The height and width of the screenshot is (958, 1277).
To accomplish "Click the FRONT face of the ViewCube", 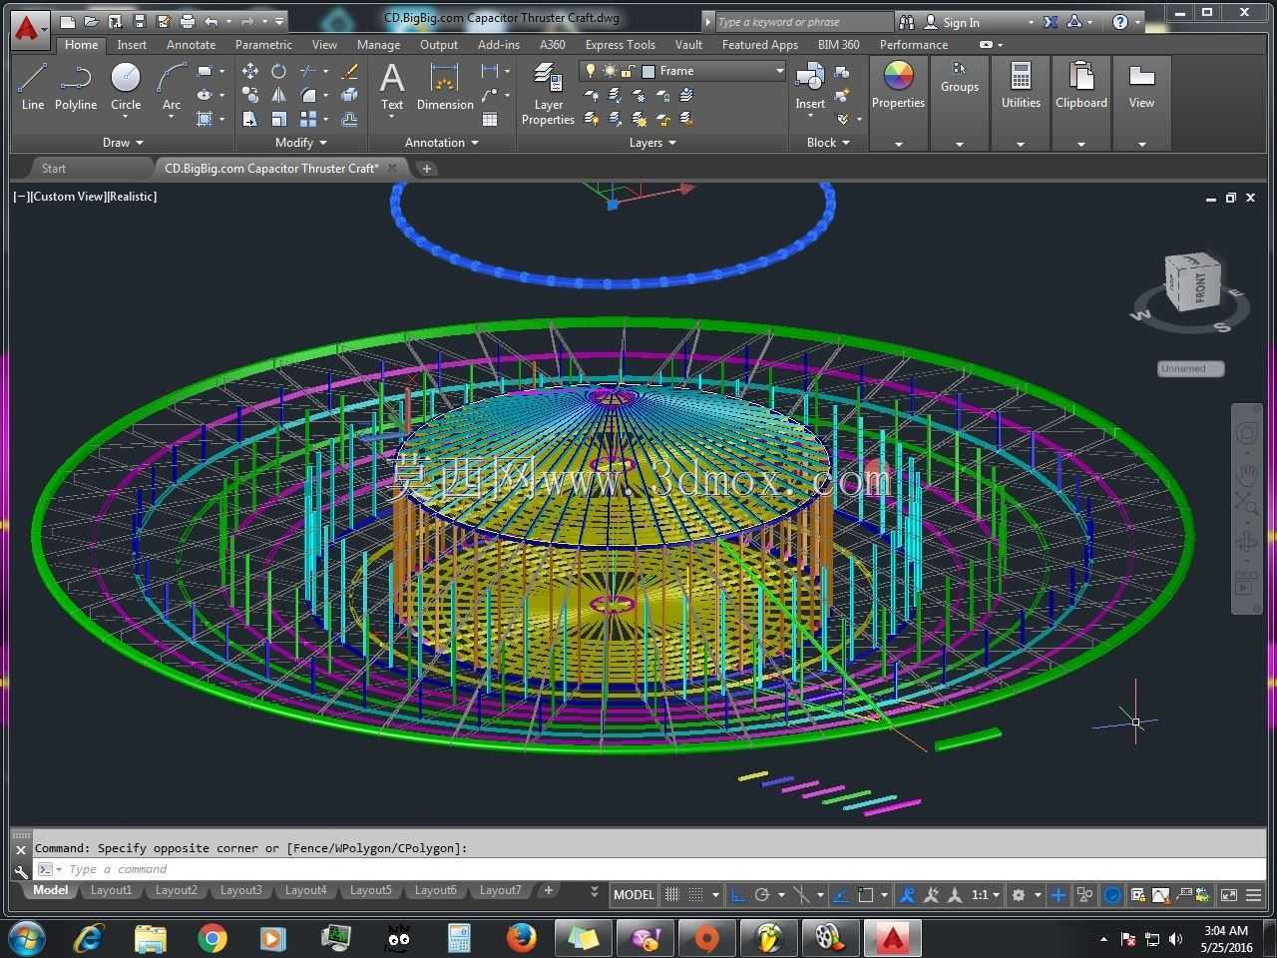I will 1200,287.
